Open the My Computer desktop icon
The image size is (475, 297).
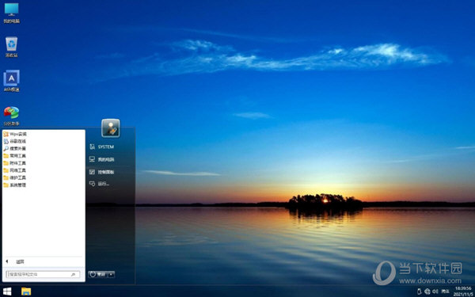click(x=12, y=13)
